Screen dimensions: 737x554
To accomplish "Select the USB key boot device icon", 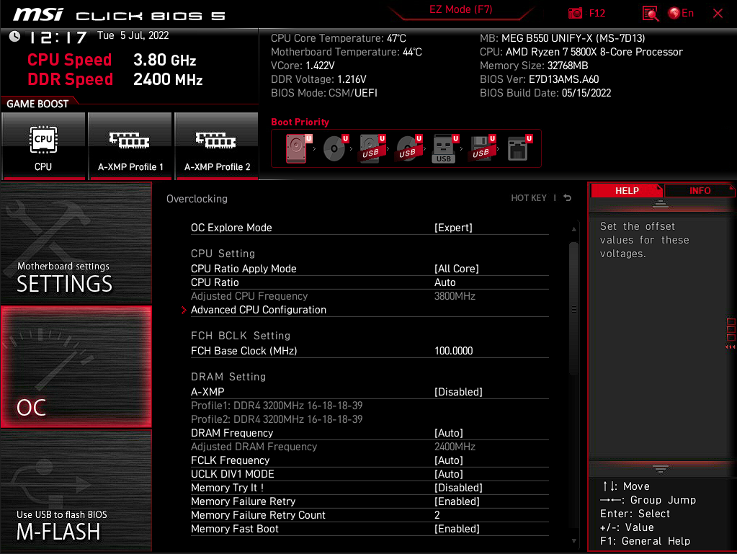I will 445,148.
